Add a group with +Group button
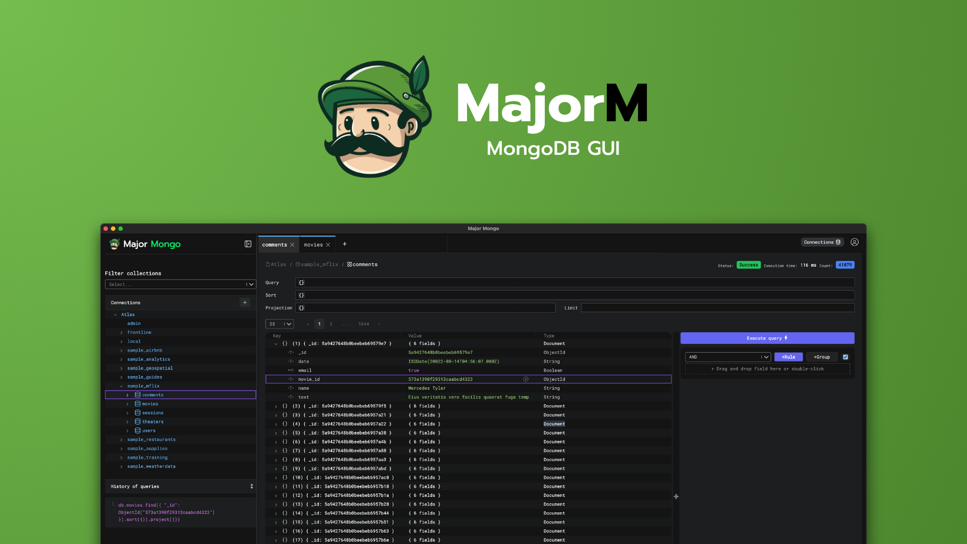Image resolution: width=967 pixels, height=544 pixels. tap(822, 357)
